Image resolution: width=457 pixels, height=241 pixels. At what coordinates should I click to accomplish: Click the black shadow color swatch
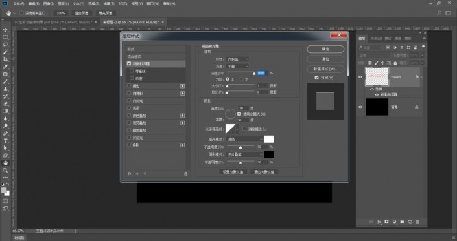(269, 154)
